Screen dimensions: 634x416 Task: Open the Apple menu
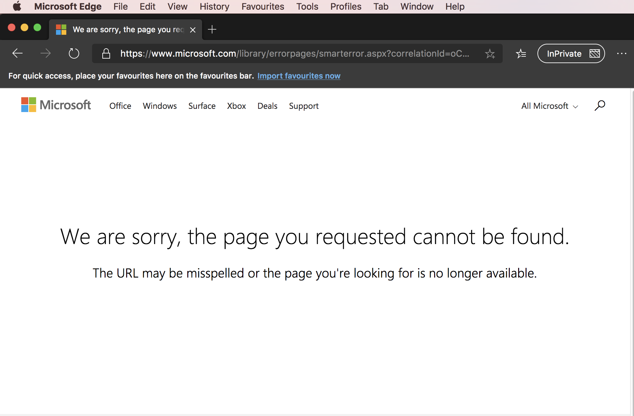pos(17,6)
